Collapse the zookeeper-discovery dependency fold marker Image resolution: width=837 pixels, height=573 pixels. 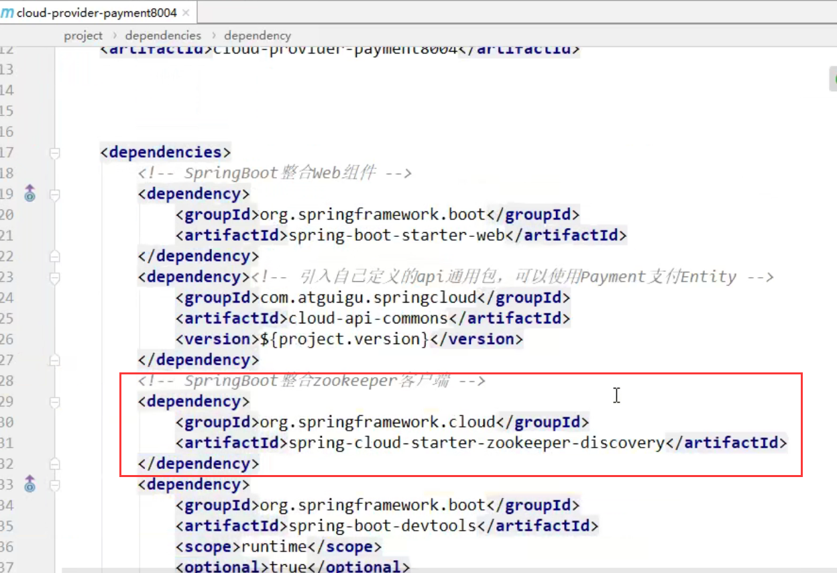tap(55, 402)
